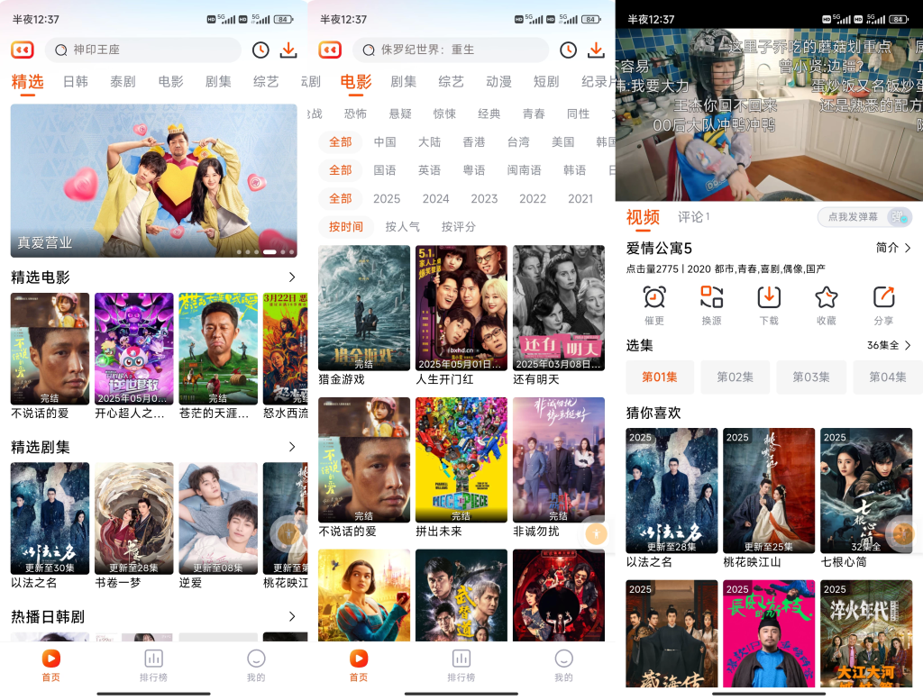Image resolution: width=923 pixels, height=700 pixels.
Task: Tap app logo beside 侏罗纪世界 search bar
Action: pos(330,50)
